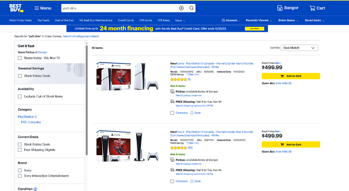Open Deal of the Day page
Viewport: 349px width, 191px height.
point(64,20)
